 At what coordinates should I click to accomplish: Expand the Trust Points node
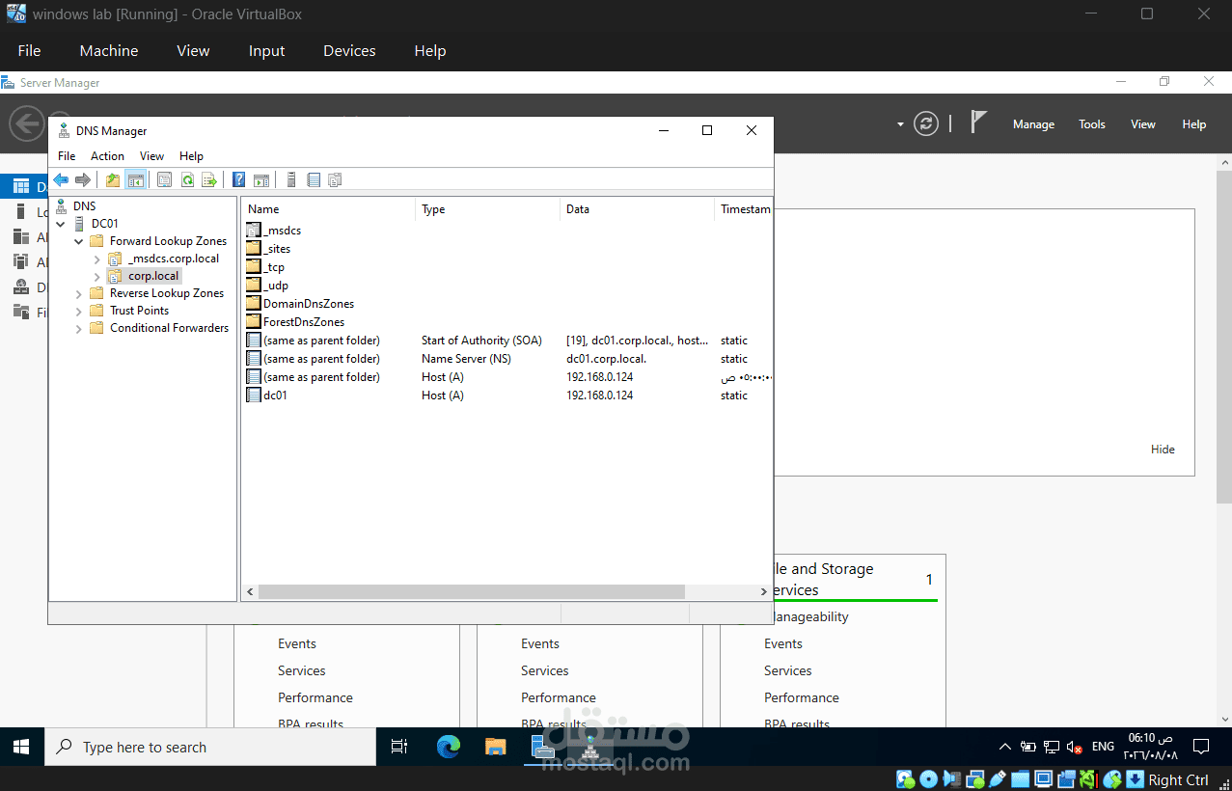tap(79, 311)
